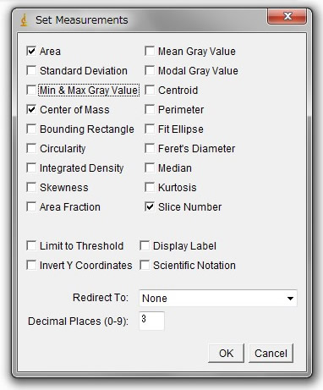Click the ImageJ microscope icon in title bar
Screen dimensions: 323x390
tap(24, 20)
